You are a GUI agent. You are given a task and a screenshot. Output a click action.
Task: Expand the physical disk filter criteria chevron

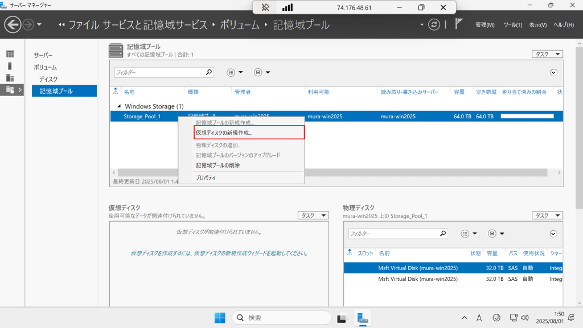pyautogui.click(x=553, y=234)
